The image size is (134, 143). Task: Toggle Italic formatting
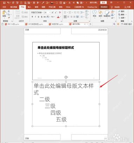tap(35, 17)
